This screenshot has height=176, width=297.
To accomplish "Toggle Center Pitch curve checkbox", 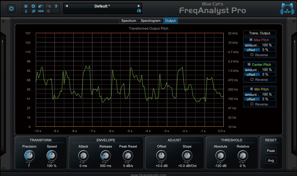I will (x=249, y=65).
